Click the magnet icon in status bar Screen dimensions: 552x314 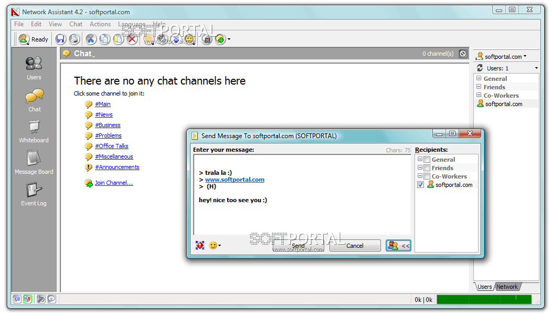tap(27, 299)
